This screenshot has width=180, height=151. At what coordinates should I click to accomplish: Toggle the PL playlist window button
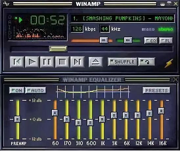click(166, 41)
